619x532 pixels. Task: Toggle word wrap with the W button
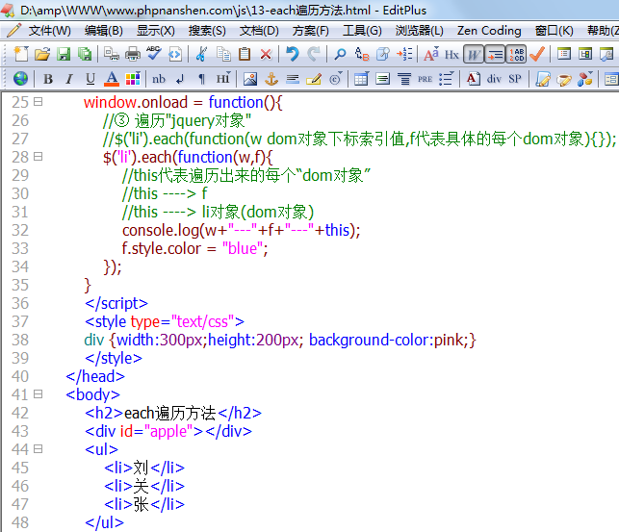(474, 54)
